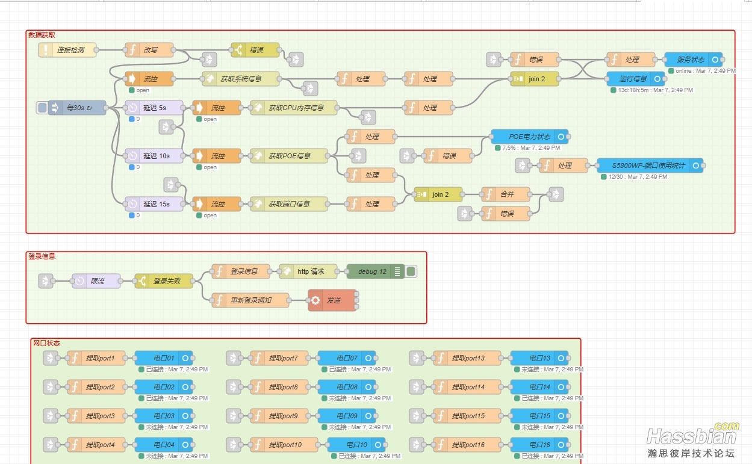Click link-in node before 提取port7

234,358
